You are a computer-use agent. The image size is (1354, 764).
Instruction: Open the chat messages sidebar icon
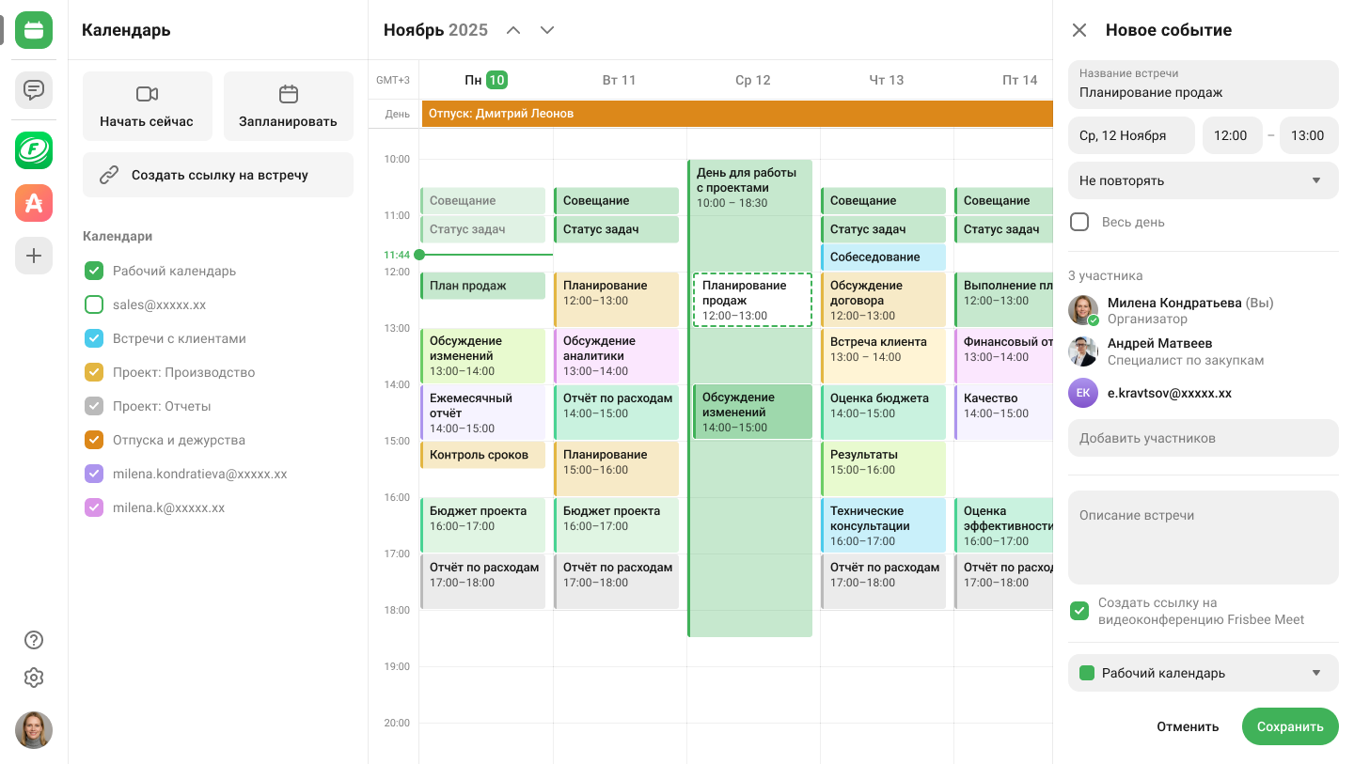34,90
